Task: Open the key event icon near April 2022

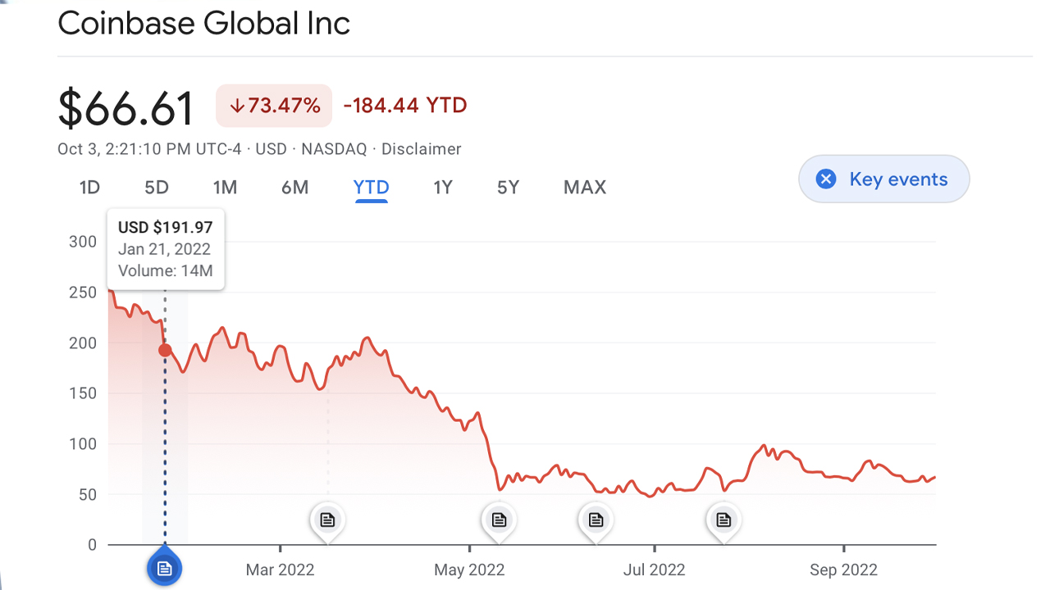Action: 327,520
